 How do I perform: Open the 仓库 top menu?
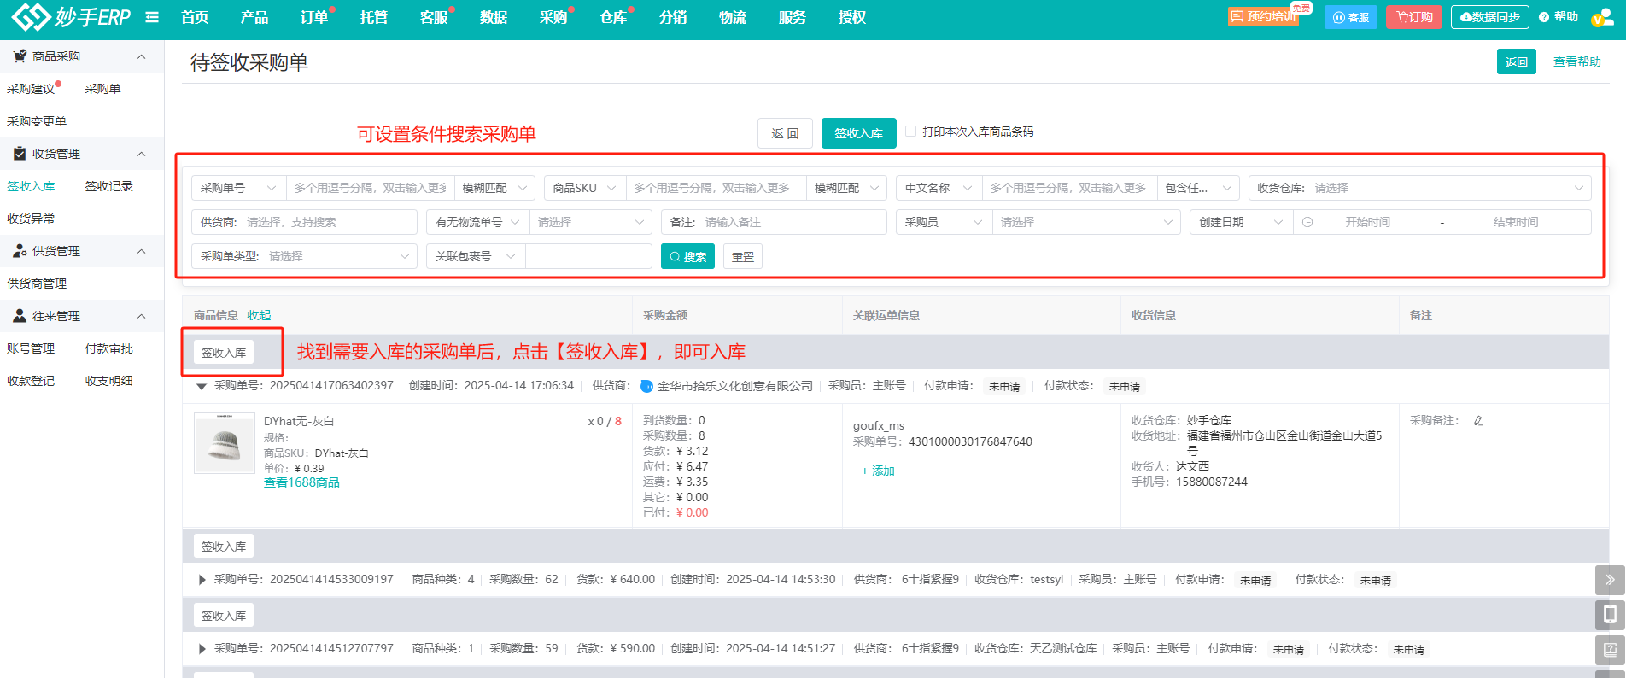[613, 17]
